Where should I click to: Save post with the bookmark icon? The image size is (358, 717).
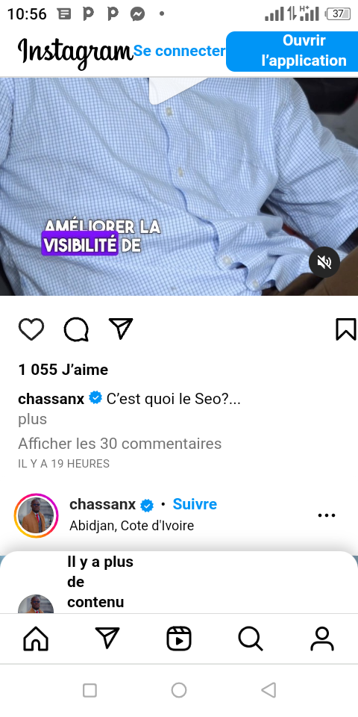tap(345, 329)
